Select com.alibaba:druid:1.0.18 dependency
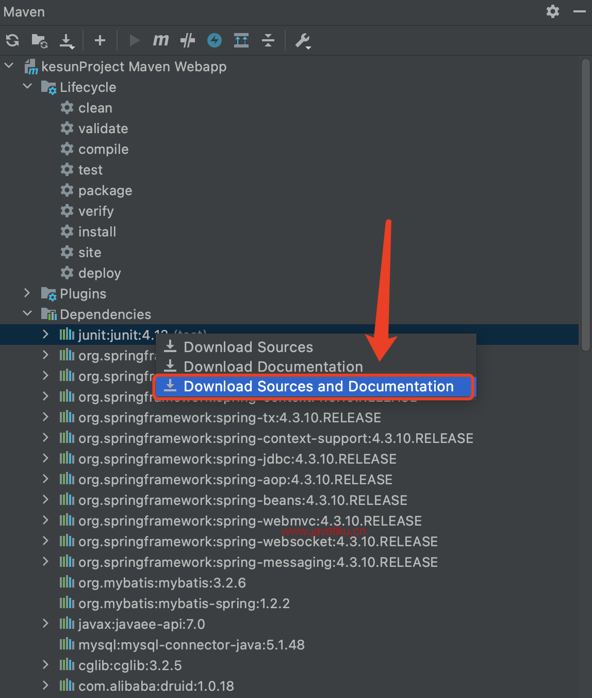The width and height of the screenshot is (592, 698). [156, 686]
